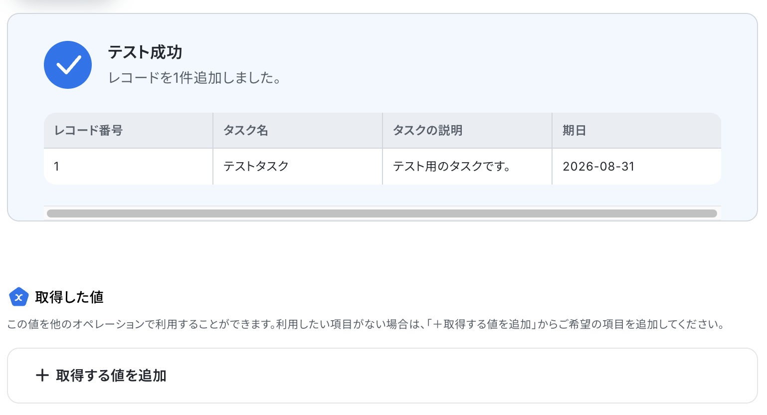The image size is (767, 415).
Task: Click the 2026-08-31 date cell
Action: tap(637, 167)
